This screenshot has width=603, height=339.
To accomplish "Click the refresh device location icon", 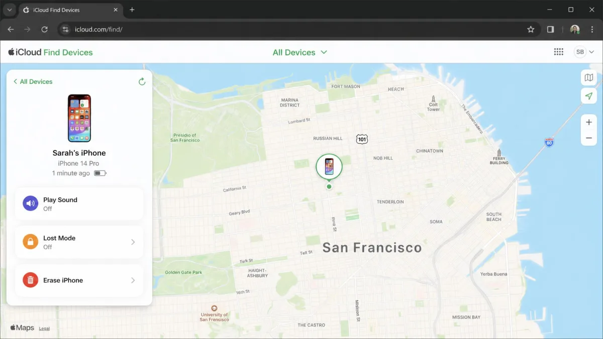I will click(142, 81).
